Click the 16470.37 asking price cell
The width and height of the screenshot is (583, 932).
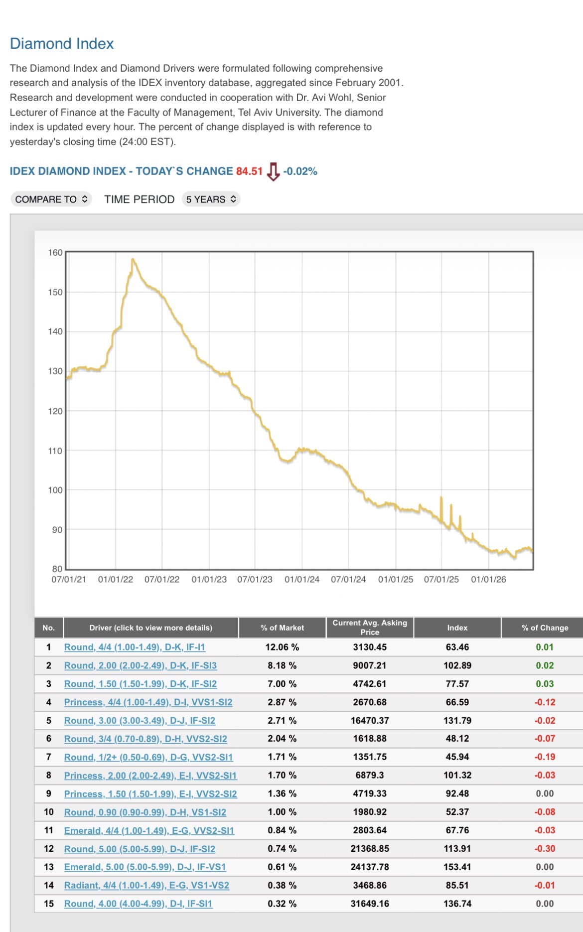coord(370,721)
